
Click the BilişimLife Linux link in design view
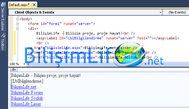(x=26, y=104)
